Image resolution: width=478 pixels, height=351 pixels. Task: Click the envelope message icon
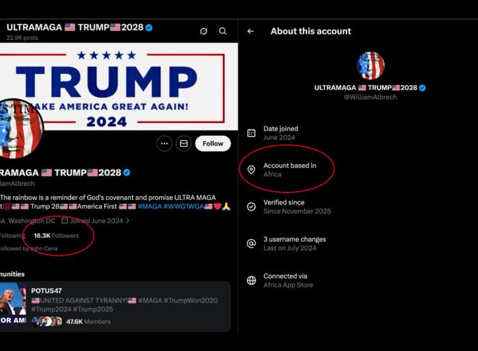[x=183, y=143]
